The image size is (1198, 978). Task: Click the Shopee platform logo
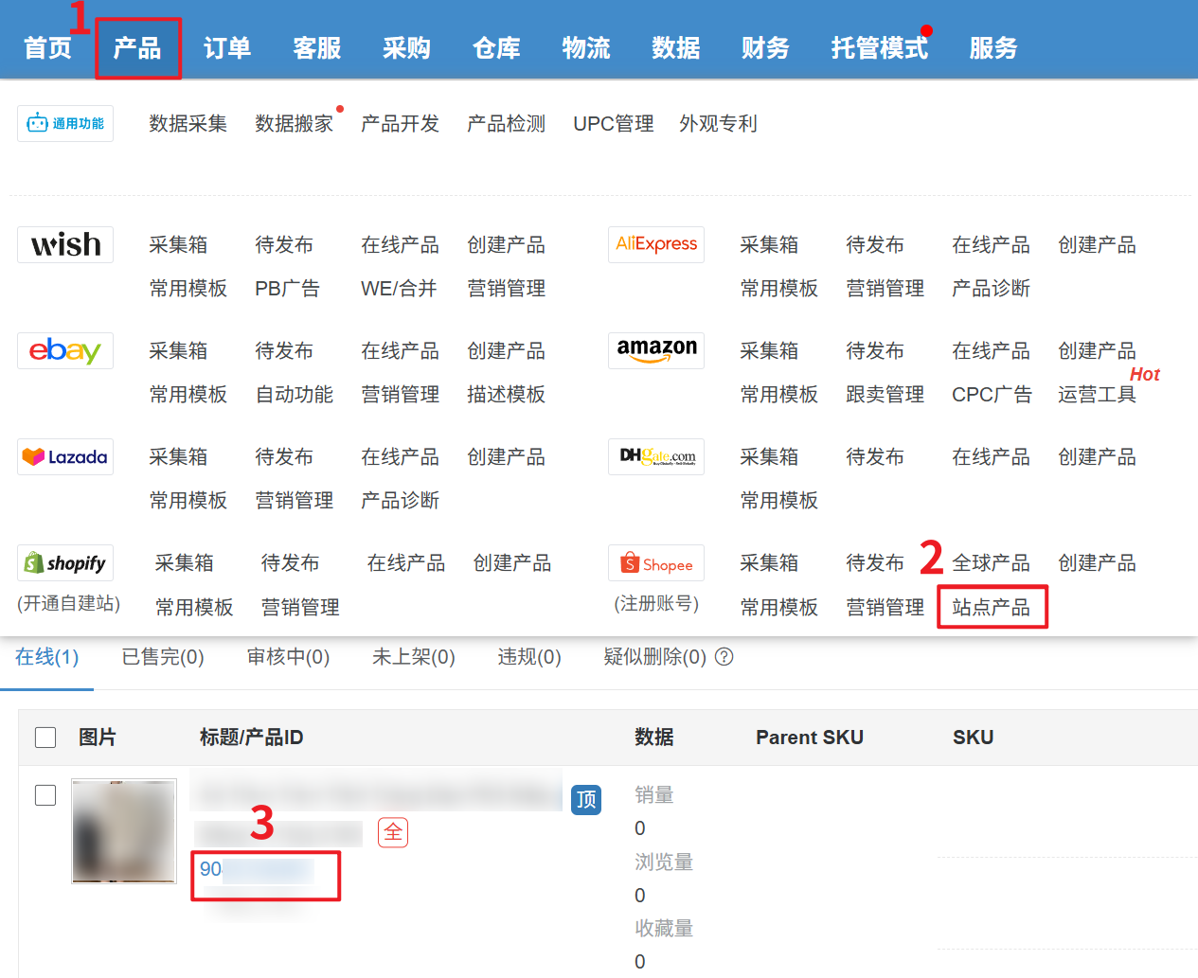point(655,563)
